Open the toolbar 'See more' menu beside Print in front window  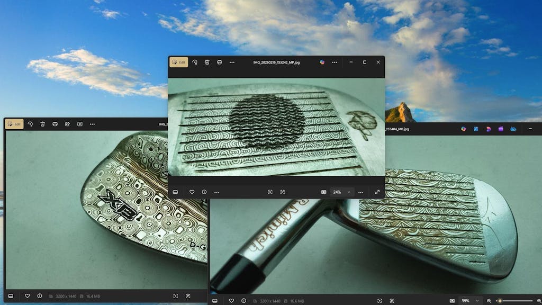point(232,62)
